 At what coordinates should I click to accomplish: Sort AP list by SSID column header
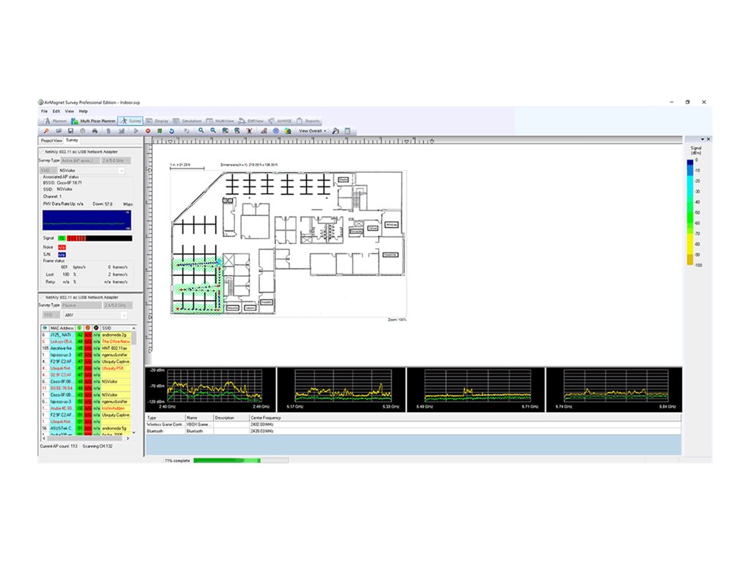coord(115,329)
